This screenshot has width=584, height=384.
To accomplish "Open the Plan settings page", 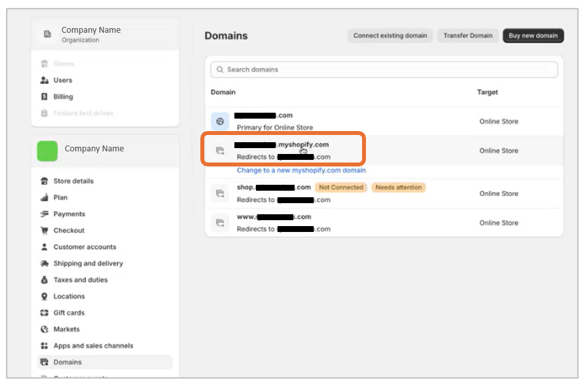I will [60, 198].
